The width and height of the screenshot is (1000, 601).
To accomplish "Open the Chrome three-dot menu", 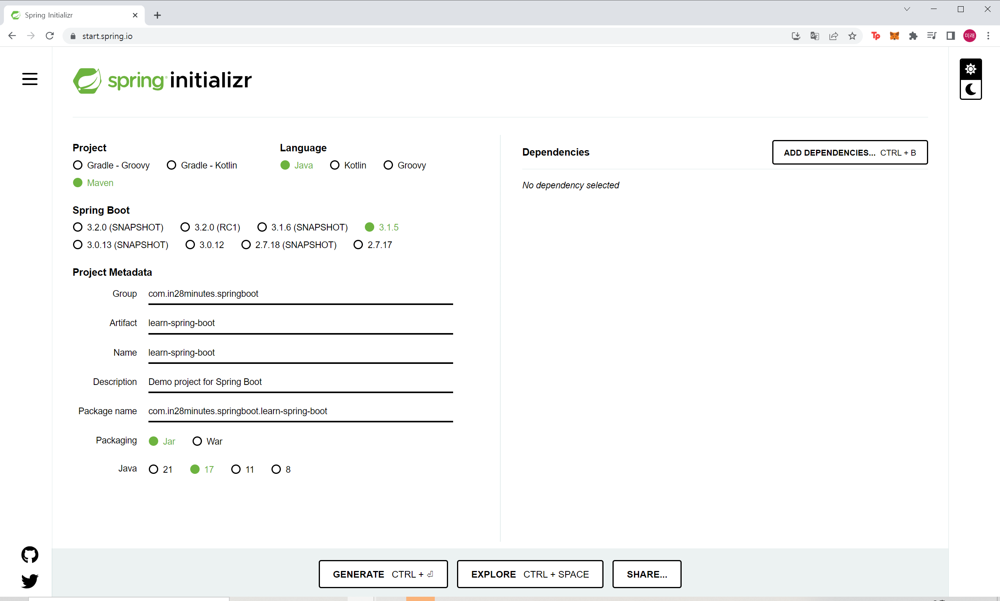I will [988, 36].
